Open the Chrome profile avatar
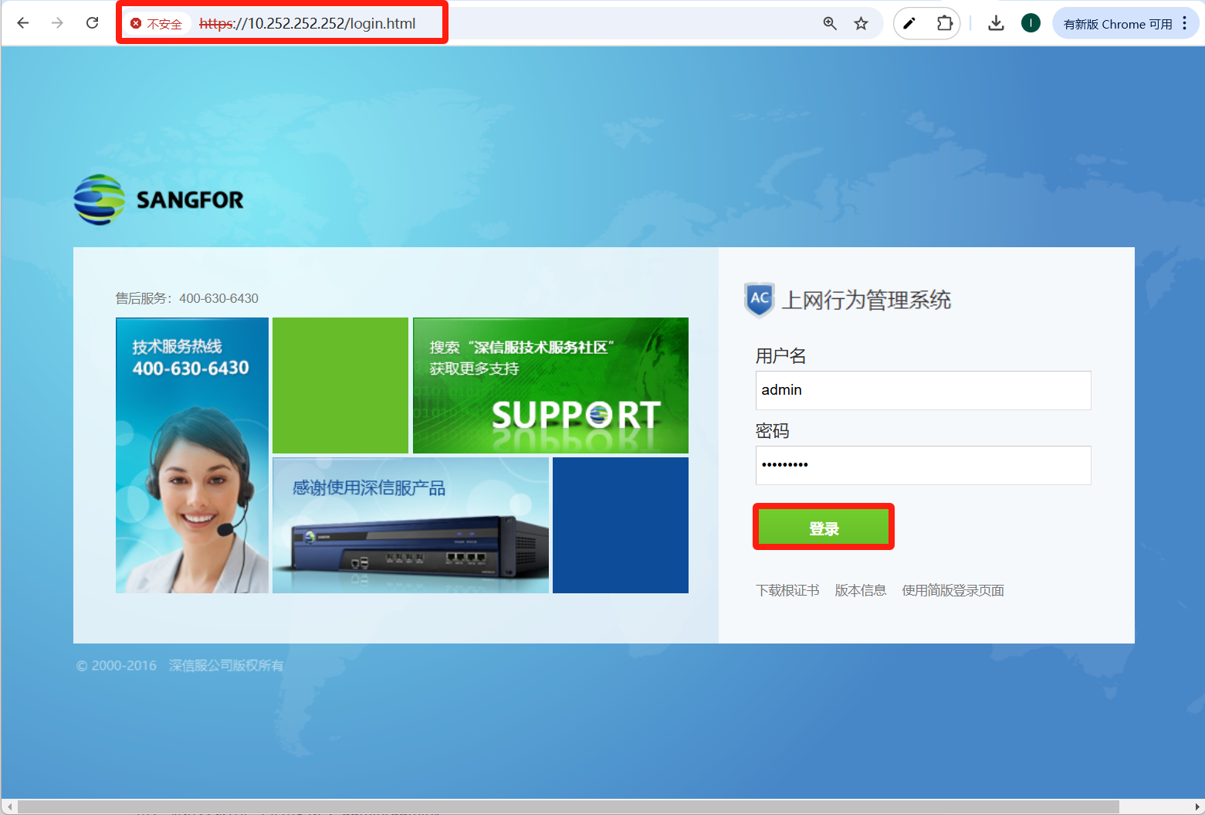 coord(1031,23)
